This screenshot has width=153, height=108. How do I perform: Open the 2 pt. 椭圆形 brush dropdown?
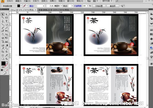[61, 6]
